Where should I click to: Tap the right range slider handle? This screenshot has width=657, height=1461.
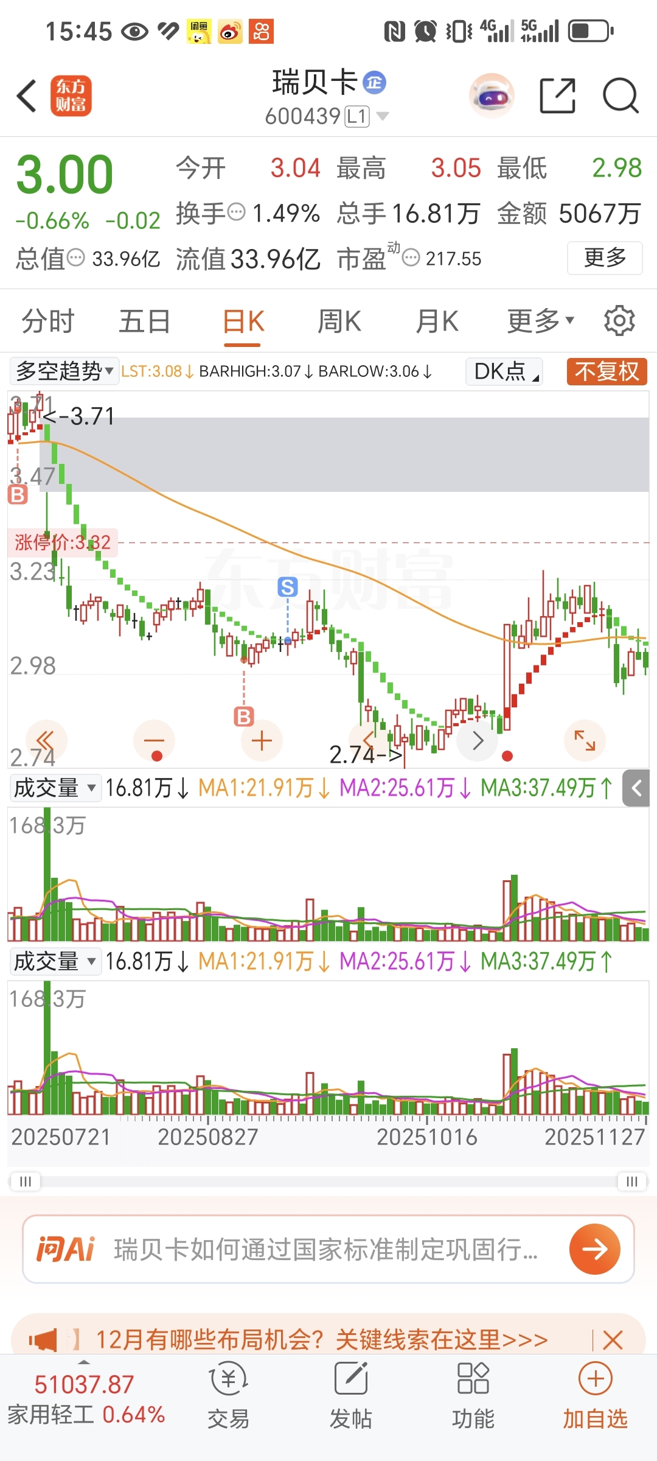632,1182
